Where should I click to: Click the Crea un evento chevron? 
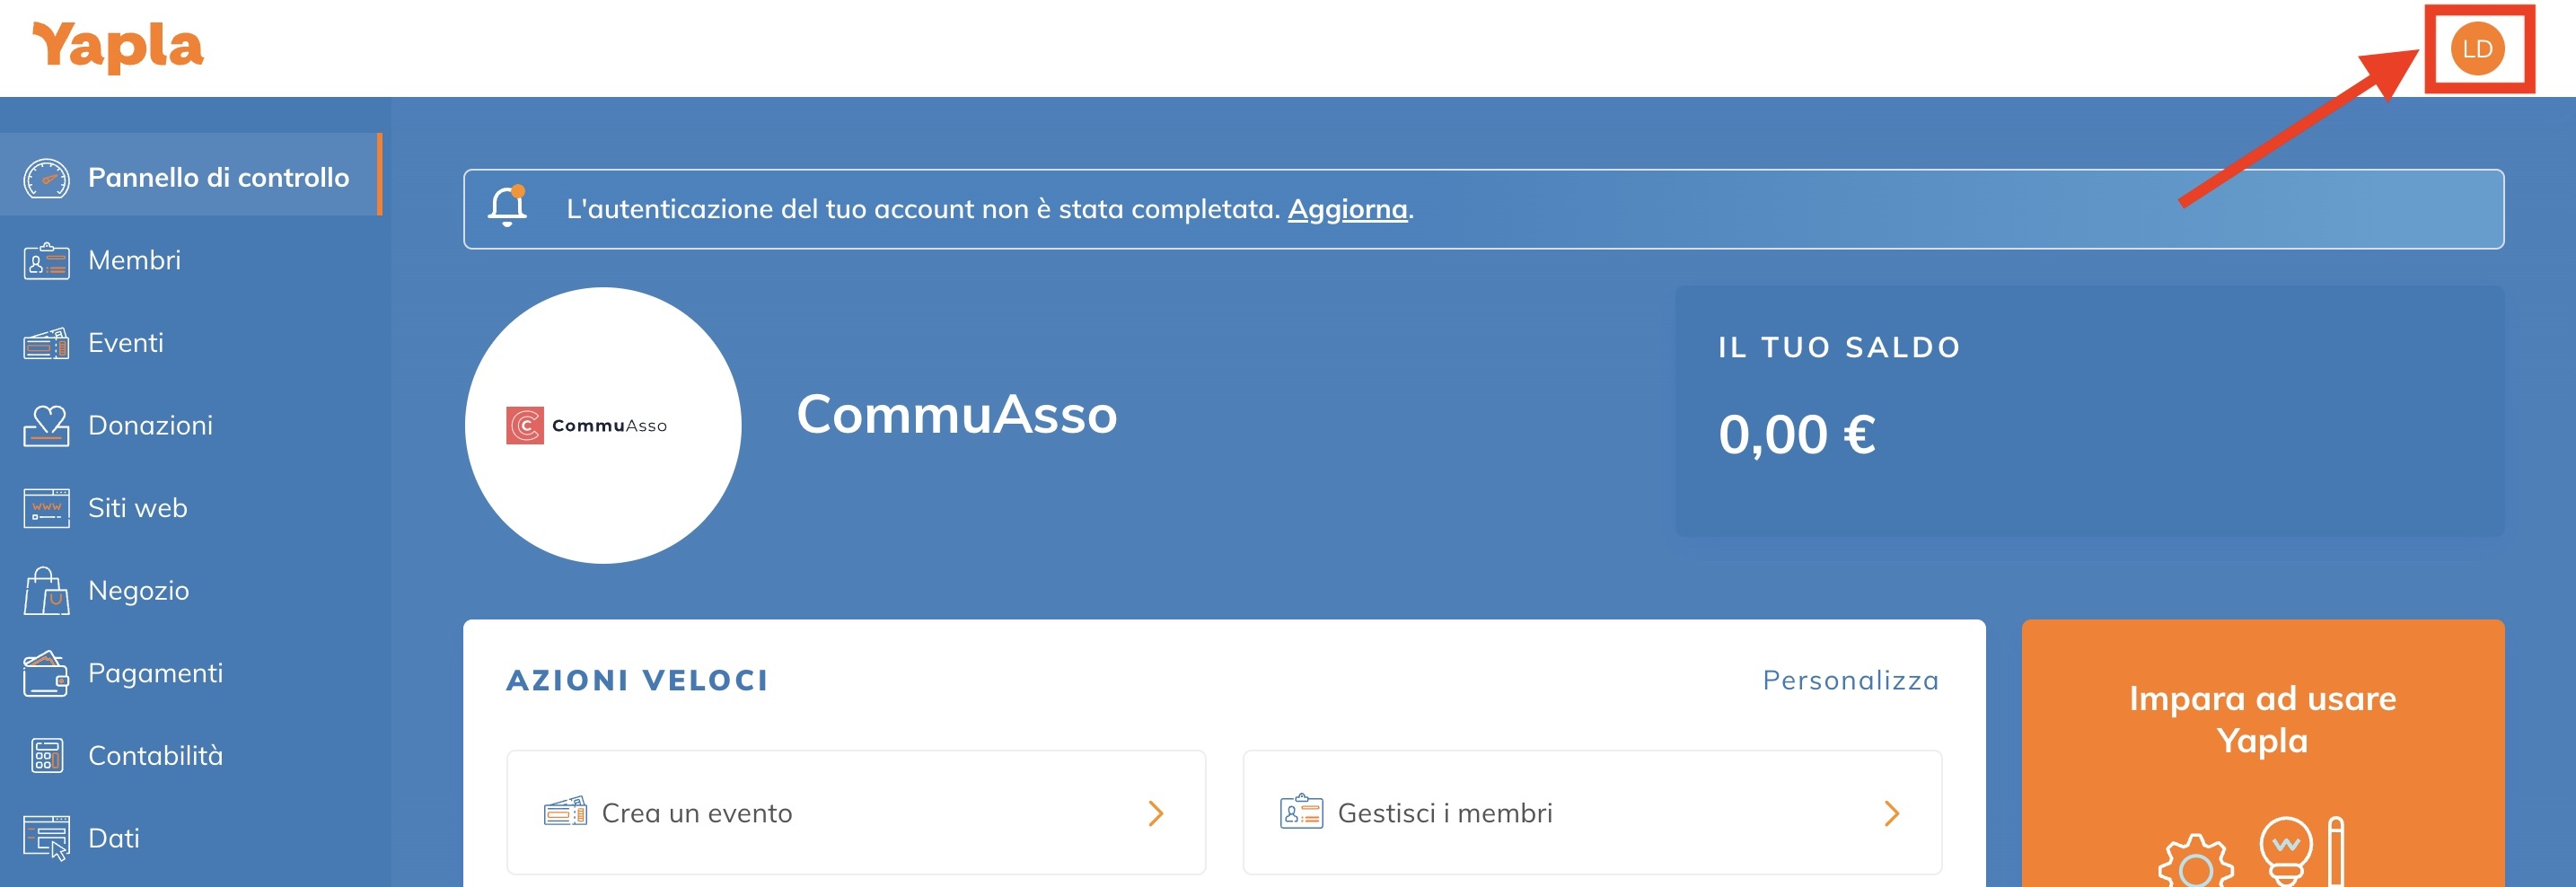tap(1156, 813)
